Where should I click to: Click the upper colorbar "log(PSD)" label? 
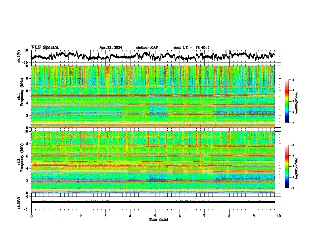click(297, 103)
